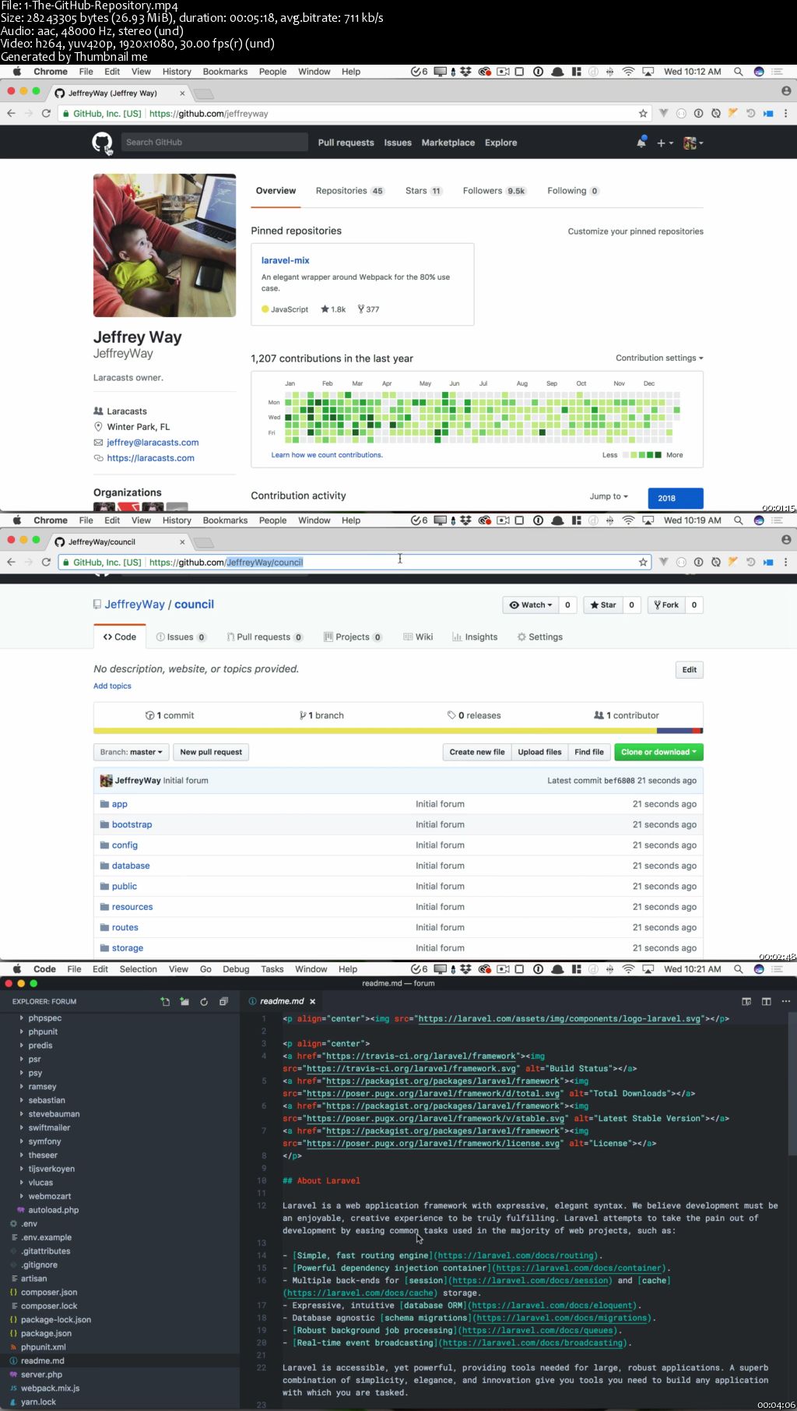This screenshot has width=797, height=1411.
Task: Create a new folder in the FORUM explorer
Action: (184, 1002)
